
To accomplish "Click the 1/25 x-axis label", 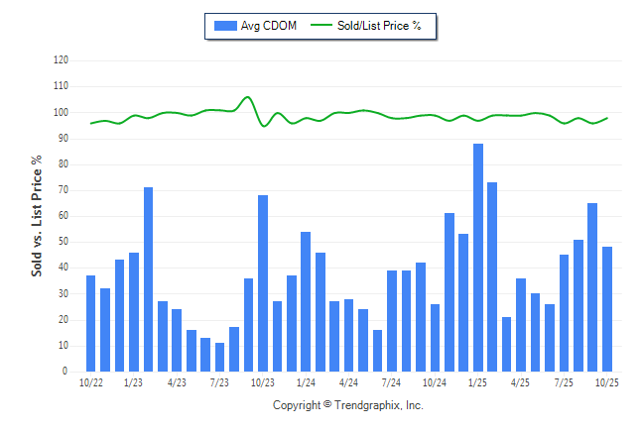I will [x=477, y=382].
